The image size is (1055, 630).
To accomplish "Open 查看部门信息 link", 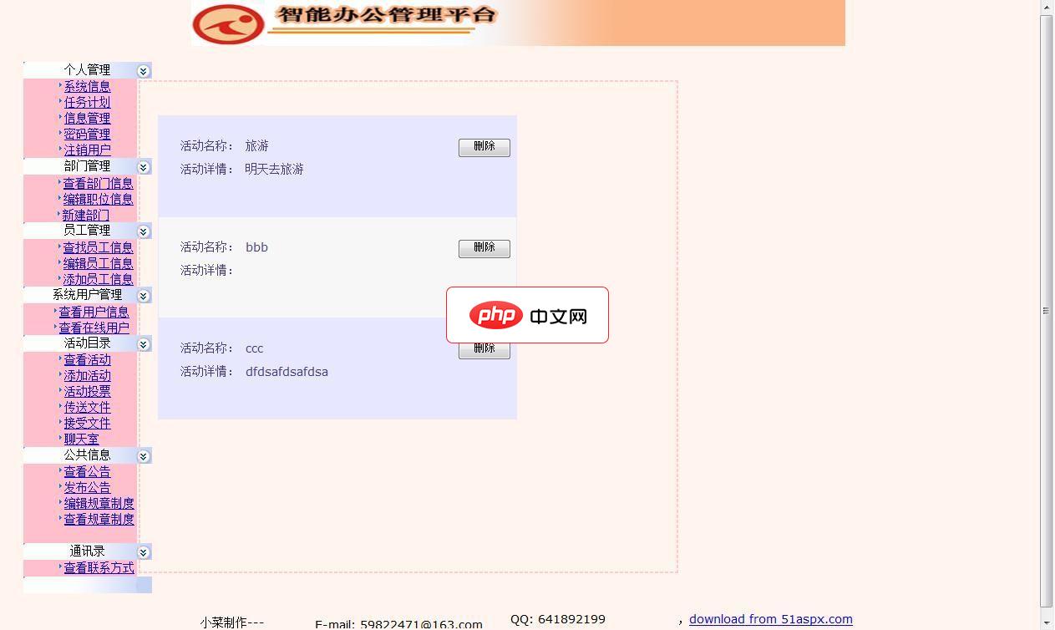I will (x=99, y=183).
